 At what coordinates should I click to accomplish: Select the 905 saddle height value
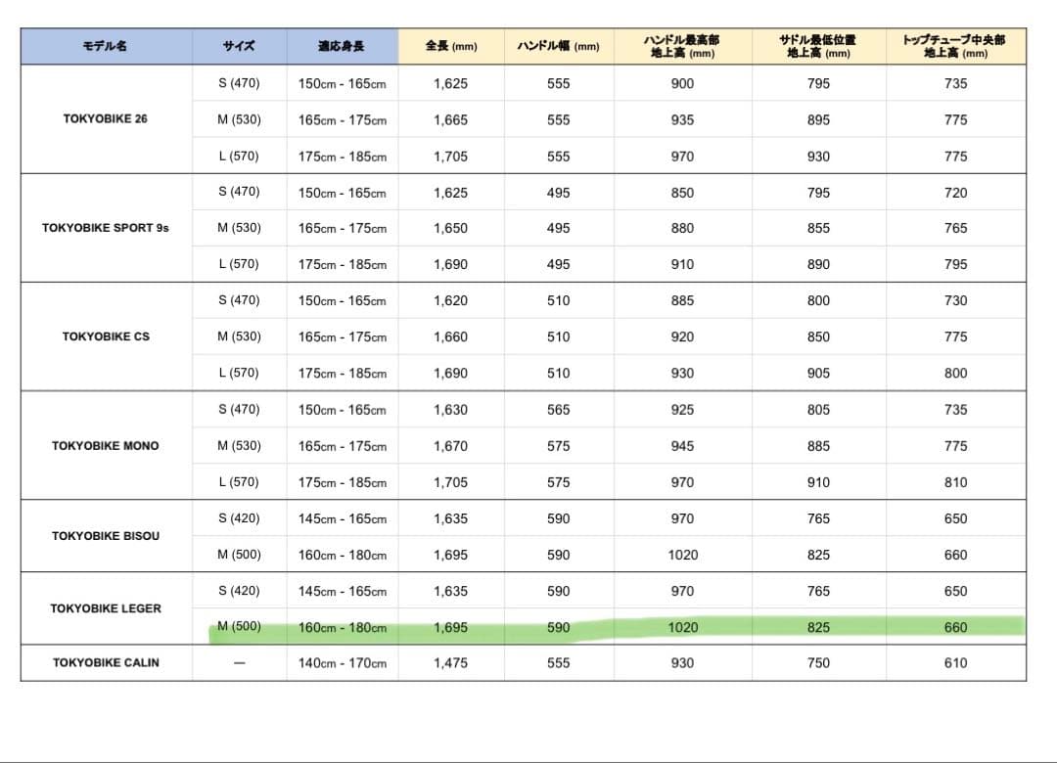[818, 374]
